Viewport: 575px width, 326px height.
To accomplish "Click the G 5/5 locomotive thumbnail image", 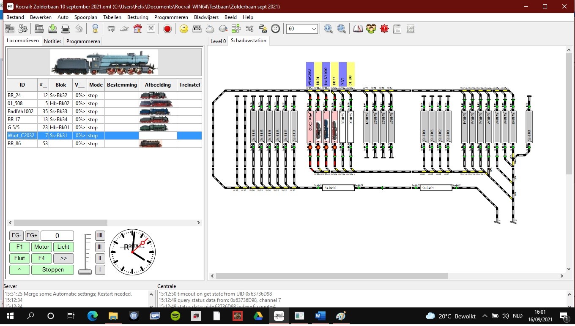I will pos(153,128).
